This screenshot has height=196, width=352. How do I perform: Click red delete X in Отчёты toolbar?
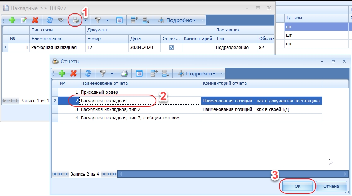point(74,74)
